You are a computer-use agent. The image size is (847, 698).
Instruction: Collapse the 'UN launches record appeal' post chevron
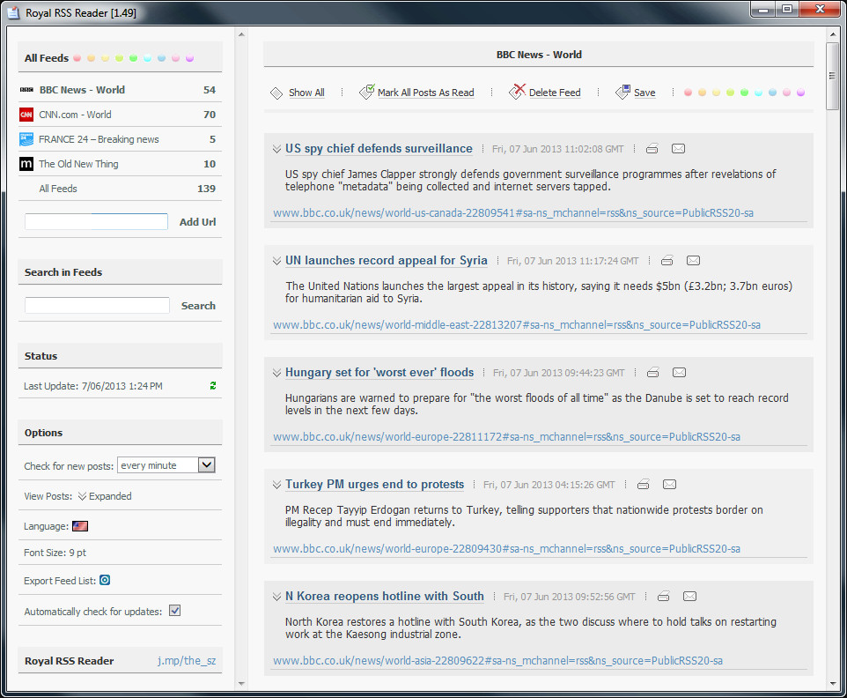tap(276, 261)
